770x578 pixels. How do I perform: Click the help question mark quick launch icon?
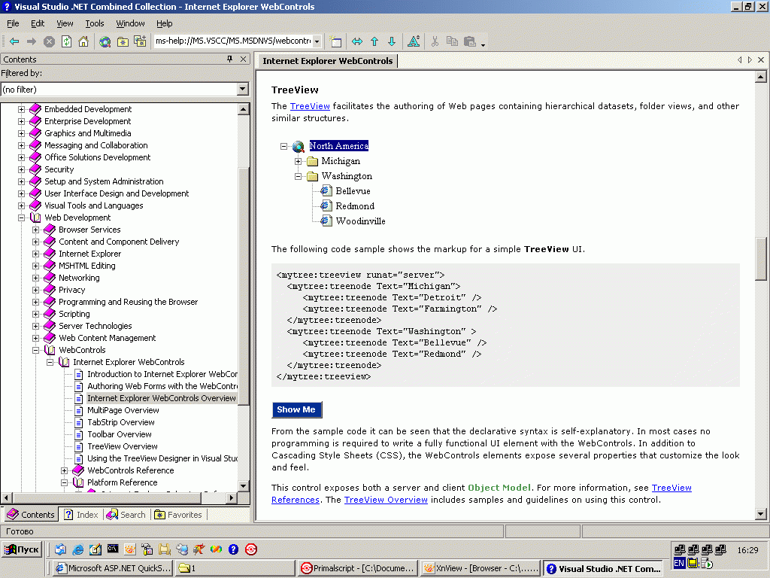[x=233, y=549]
